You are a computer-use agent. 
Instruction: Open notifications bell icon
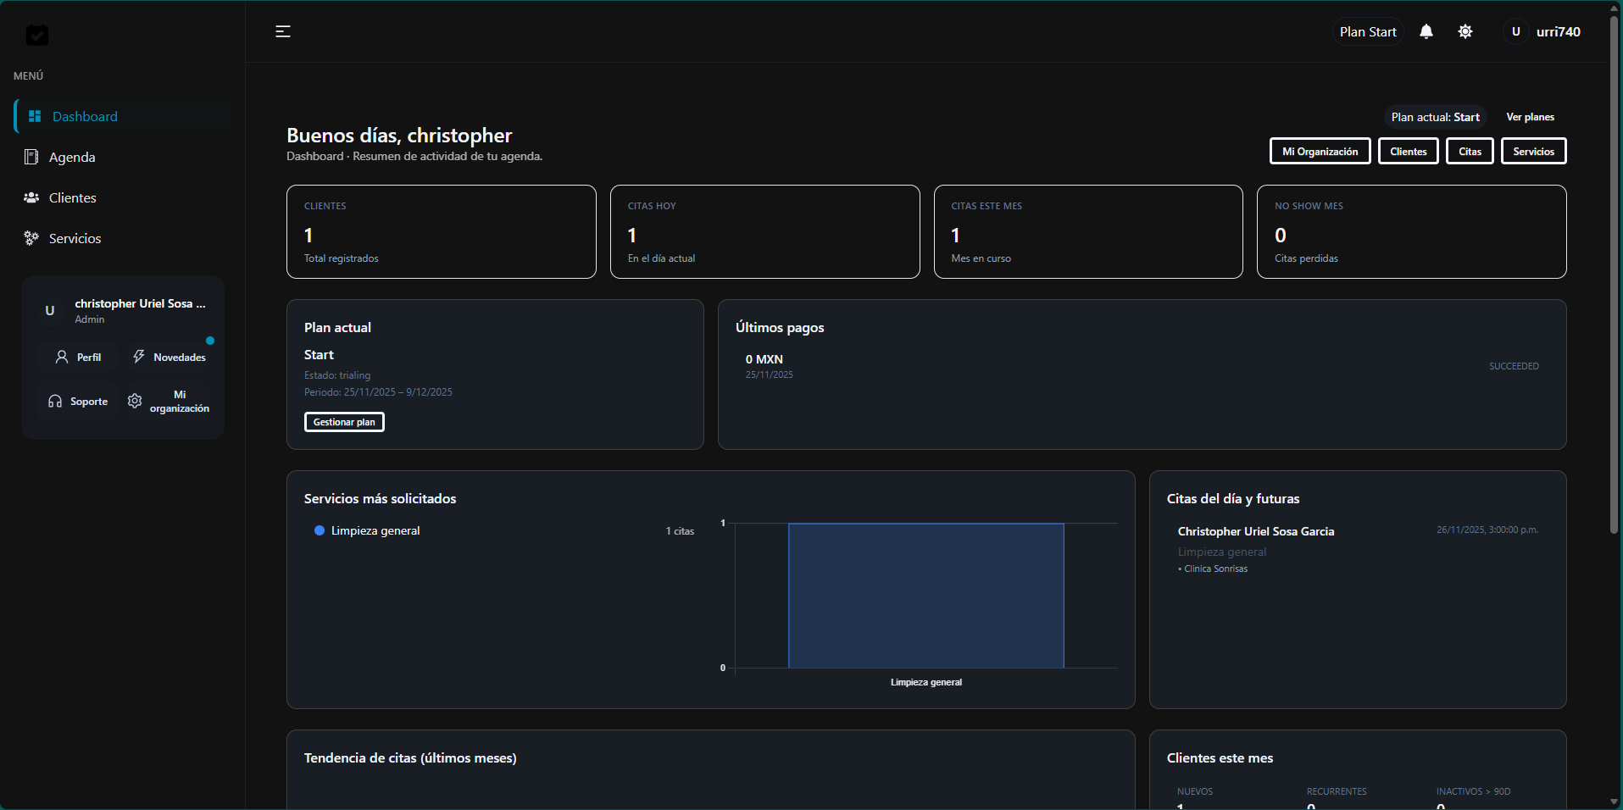[x=1426, y=31]
